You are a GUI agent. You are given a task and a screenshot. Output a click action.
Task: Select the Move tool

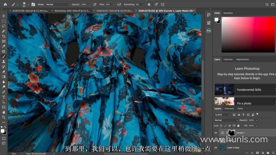(x=4, y=16)
